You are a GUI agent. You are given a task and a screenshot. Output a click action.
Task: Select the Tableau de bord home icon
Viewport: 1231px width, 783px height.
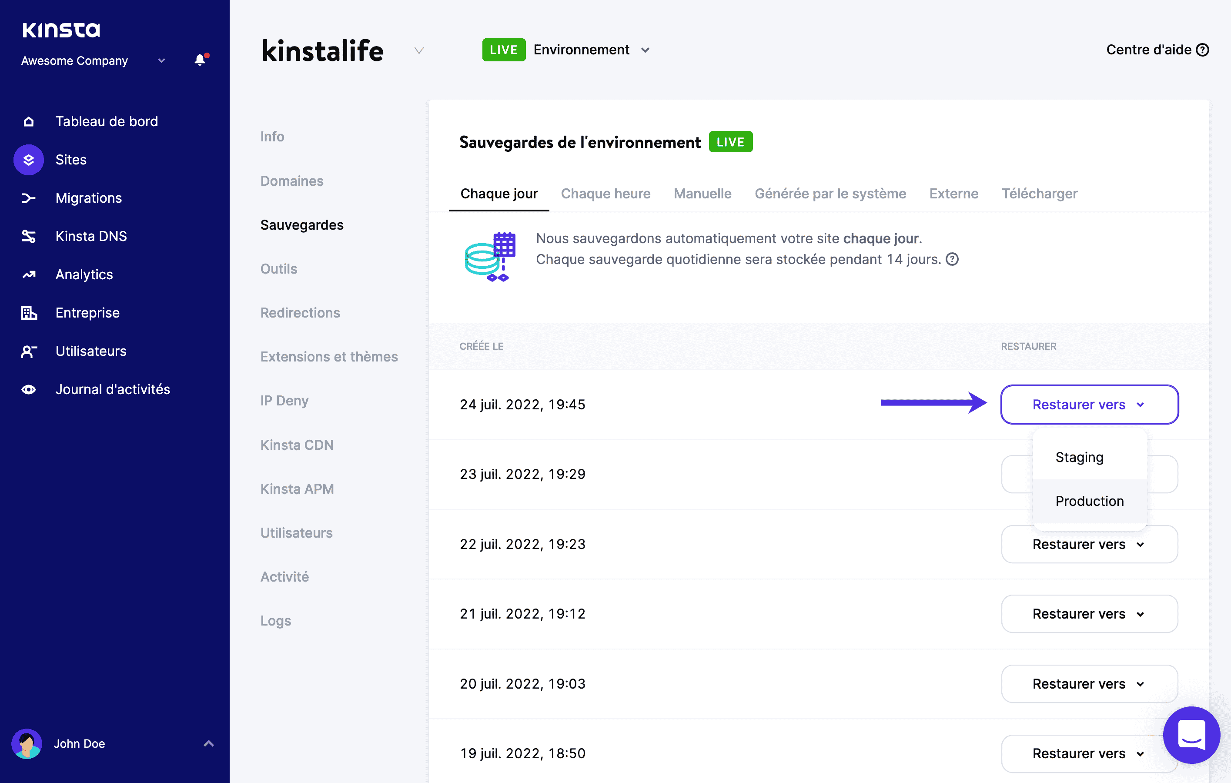(x=28, y=121)
